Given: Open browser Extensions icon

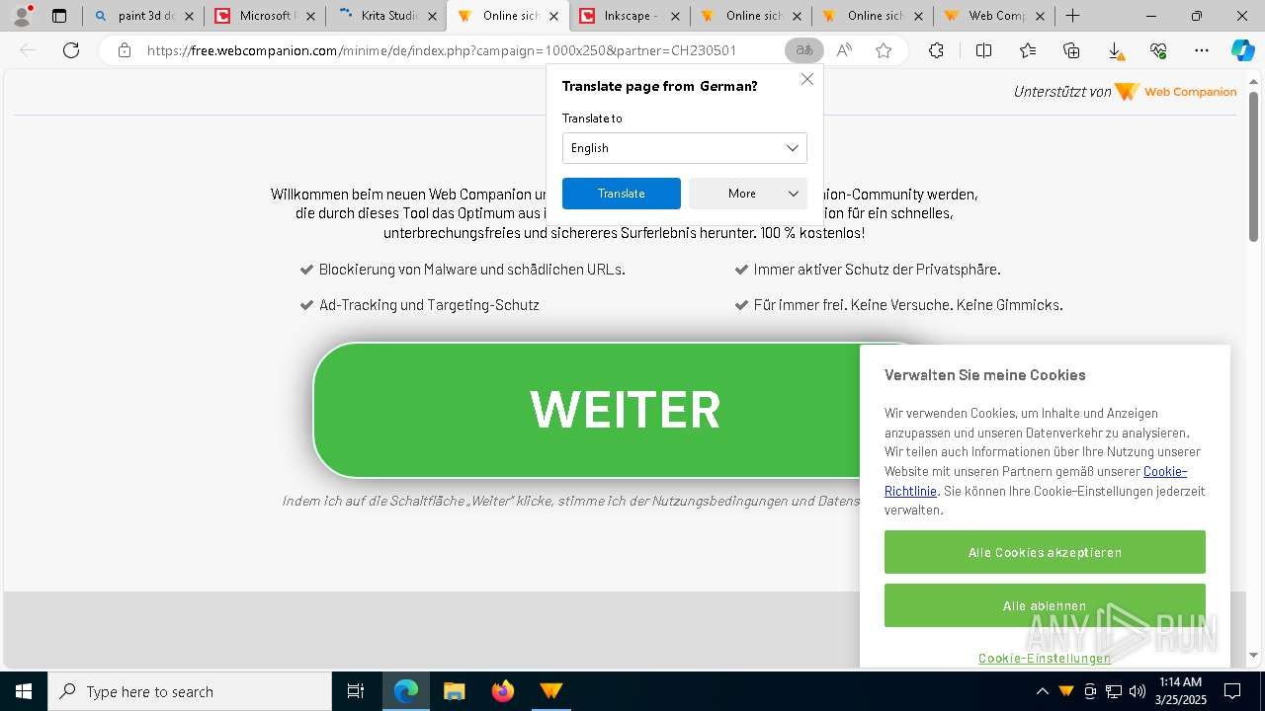Looking at the screenshot, I should 936,50.
